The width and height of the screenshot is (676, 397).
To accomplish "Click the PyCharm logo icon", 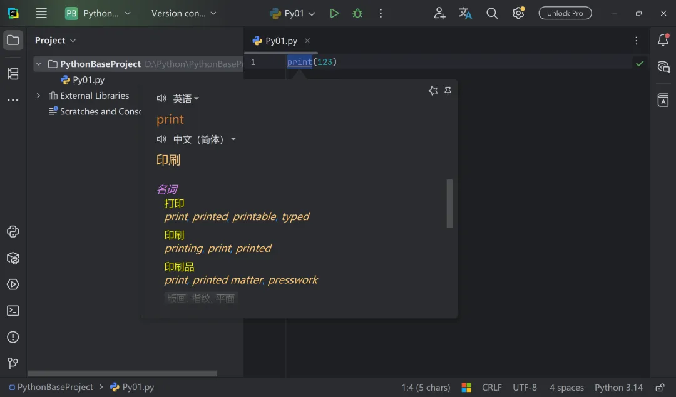I will (13, 13).
